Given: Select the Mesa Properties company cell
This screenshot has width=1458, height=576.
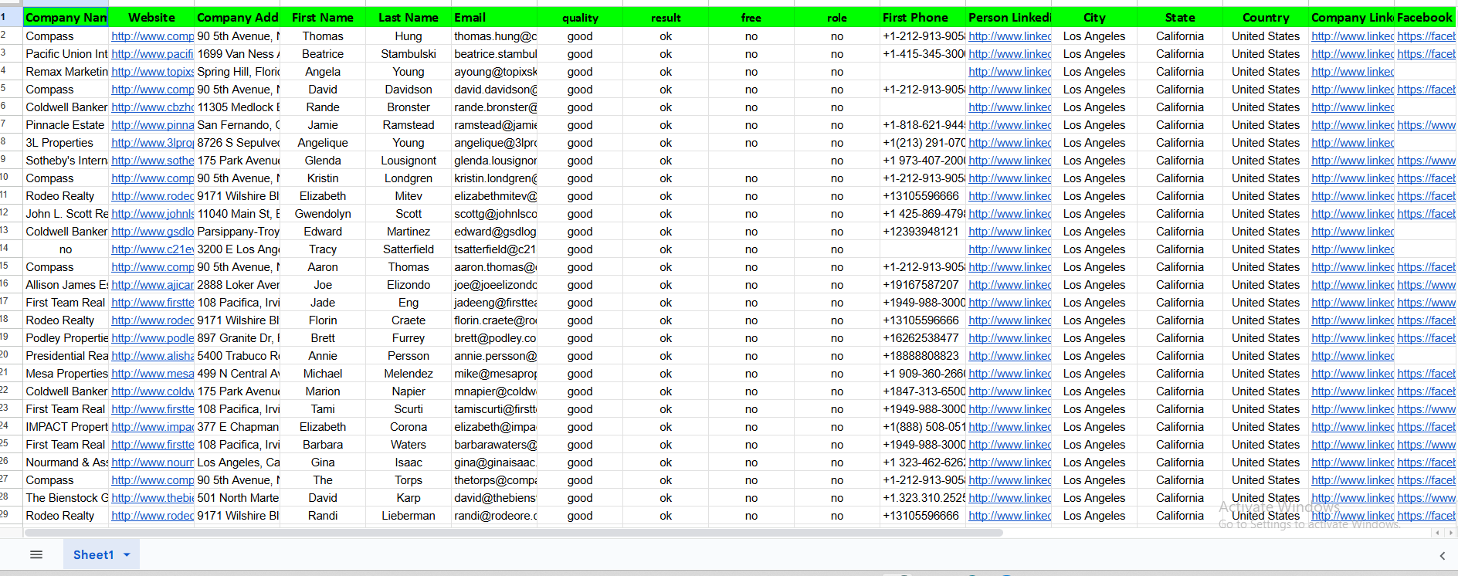Looking at the screenshot, I should pos(66,374).
